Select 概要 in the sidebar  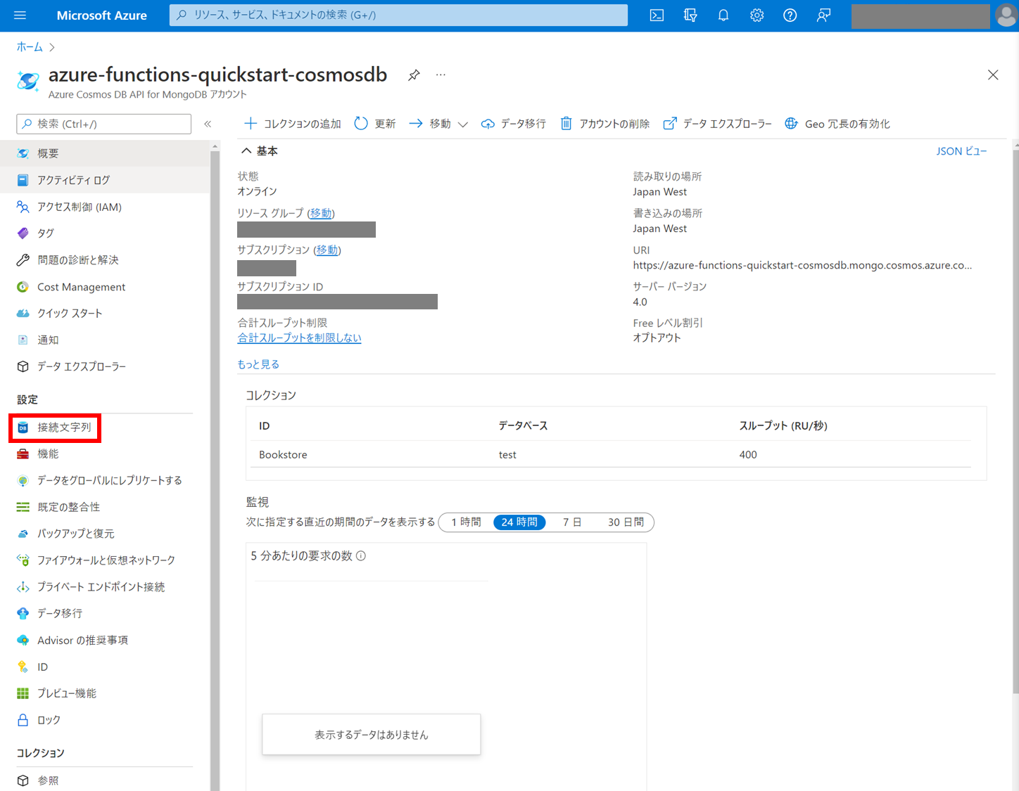(x=106, y=153)
